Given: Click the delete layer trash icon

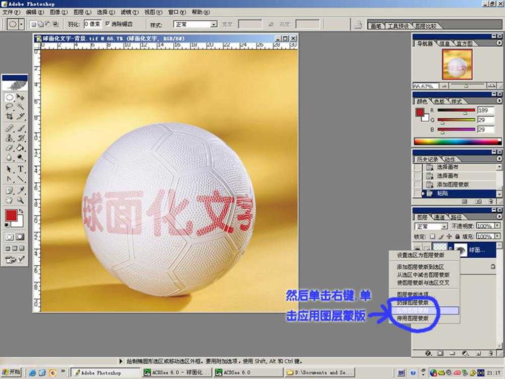Looking at the screenshot, I should [490, 353].
